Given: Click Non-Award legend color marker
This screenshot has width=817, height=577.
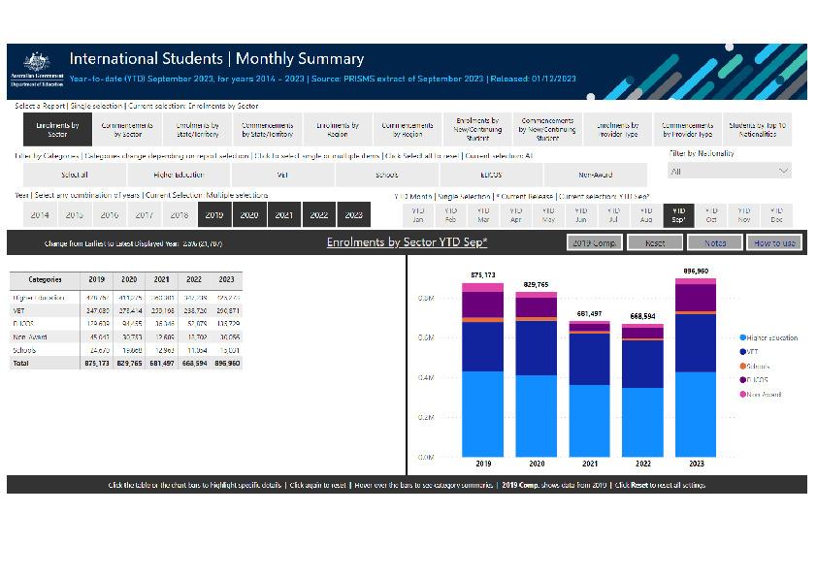Looking at the screenshot, I should (x=743, y=395).
